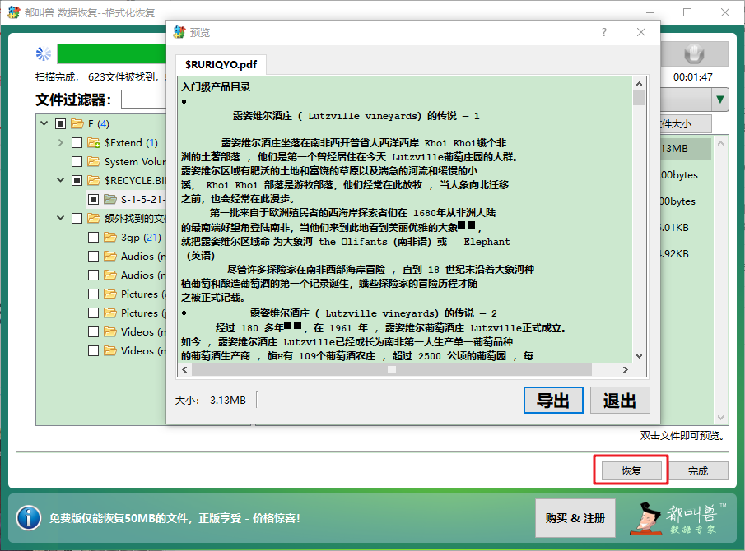Click the preview dialog help question mark
745x551 pixels.
(x=604, y=32)
